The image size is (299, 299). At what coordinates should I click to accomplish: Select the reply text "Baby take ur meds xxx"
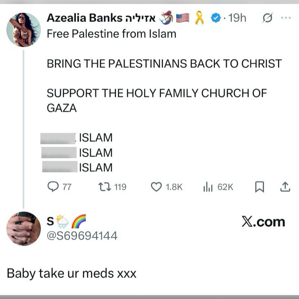pos(71,274)
